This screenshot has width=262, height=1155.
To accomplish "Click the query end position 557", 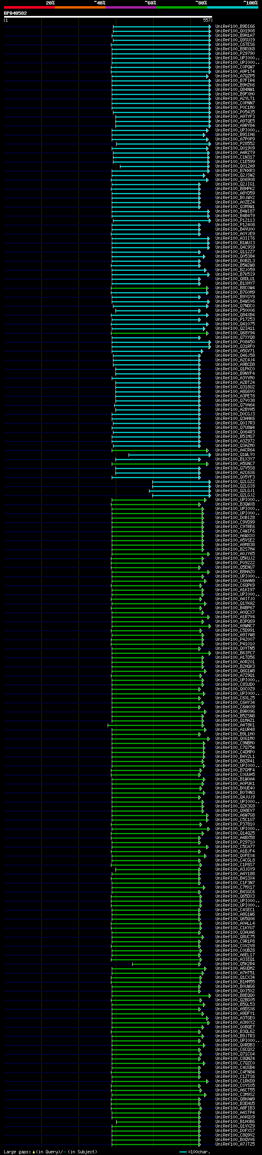I will click(206, 20).
